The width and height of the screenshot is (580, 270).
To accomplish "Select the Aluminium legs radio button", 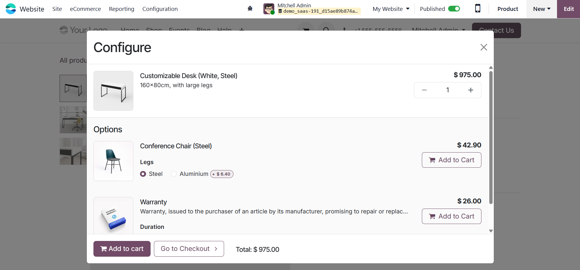I will click(x=174, y=174).
